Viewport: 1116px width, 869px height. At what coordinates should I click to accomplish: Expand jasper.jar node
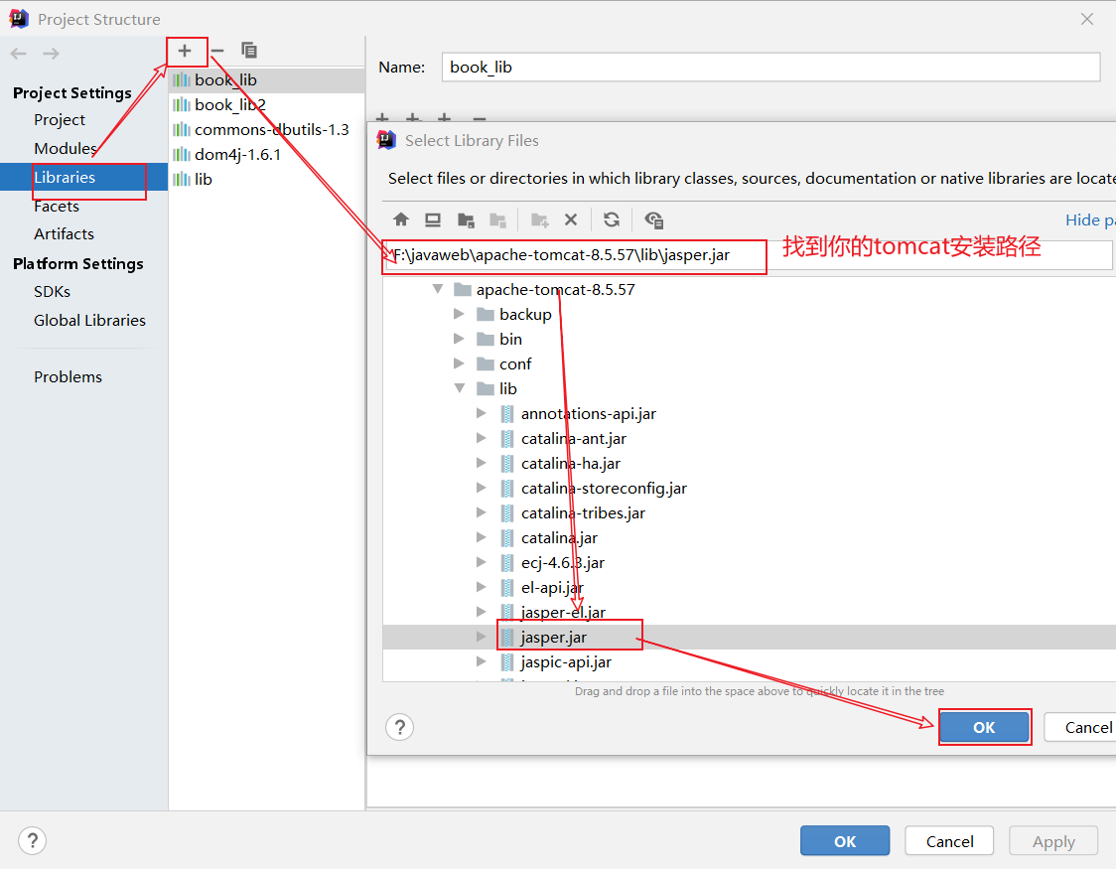coord(482,637)
